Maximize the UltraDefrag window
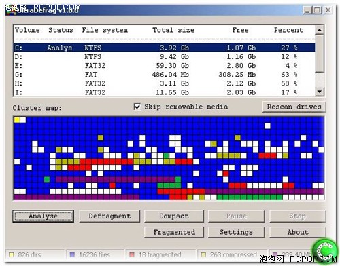This screenshot has height=266, width=340. tap(317, 10)
